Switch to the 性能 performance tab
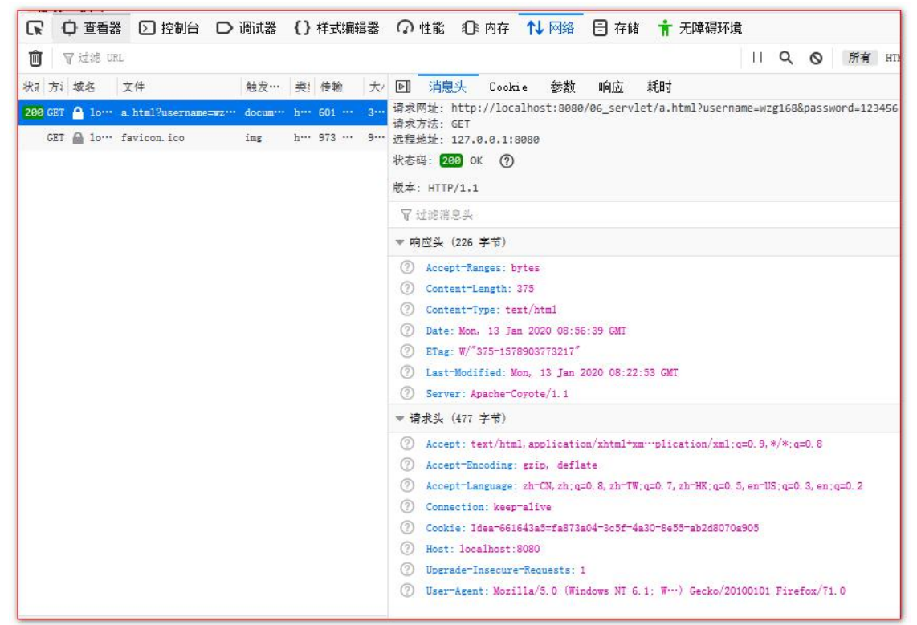Viewport: 917px width, 625px height. pyautogui.click(x=421, y=28)
